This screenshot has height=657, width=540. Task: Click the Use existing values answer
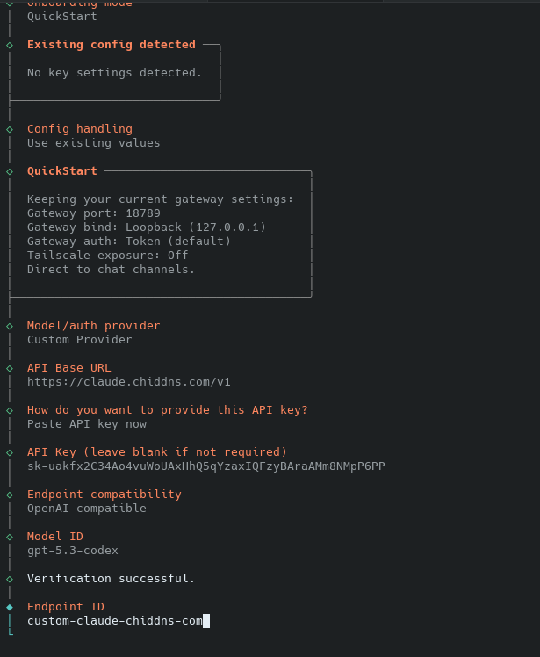[x=93, y=143]
